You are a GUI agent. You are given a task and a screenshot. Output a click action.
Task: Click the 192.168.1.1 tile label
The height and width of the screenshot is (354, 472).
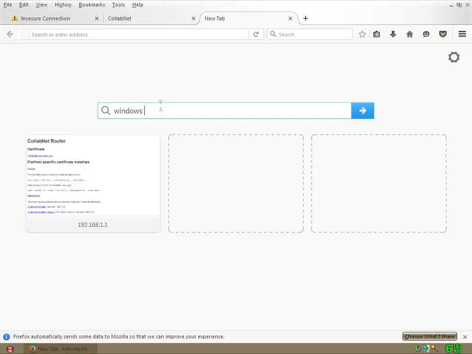click(x=93, y=224)
